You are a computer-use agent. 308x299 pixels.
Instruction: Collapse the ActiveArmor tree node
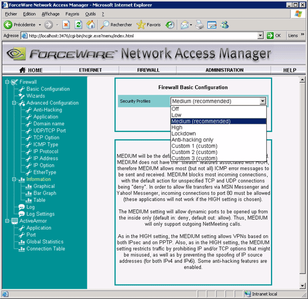point(7,221)
